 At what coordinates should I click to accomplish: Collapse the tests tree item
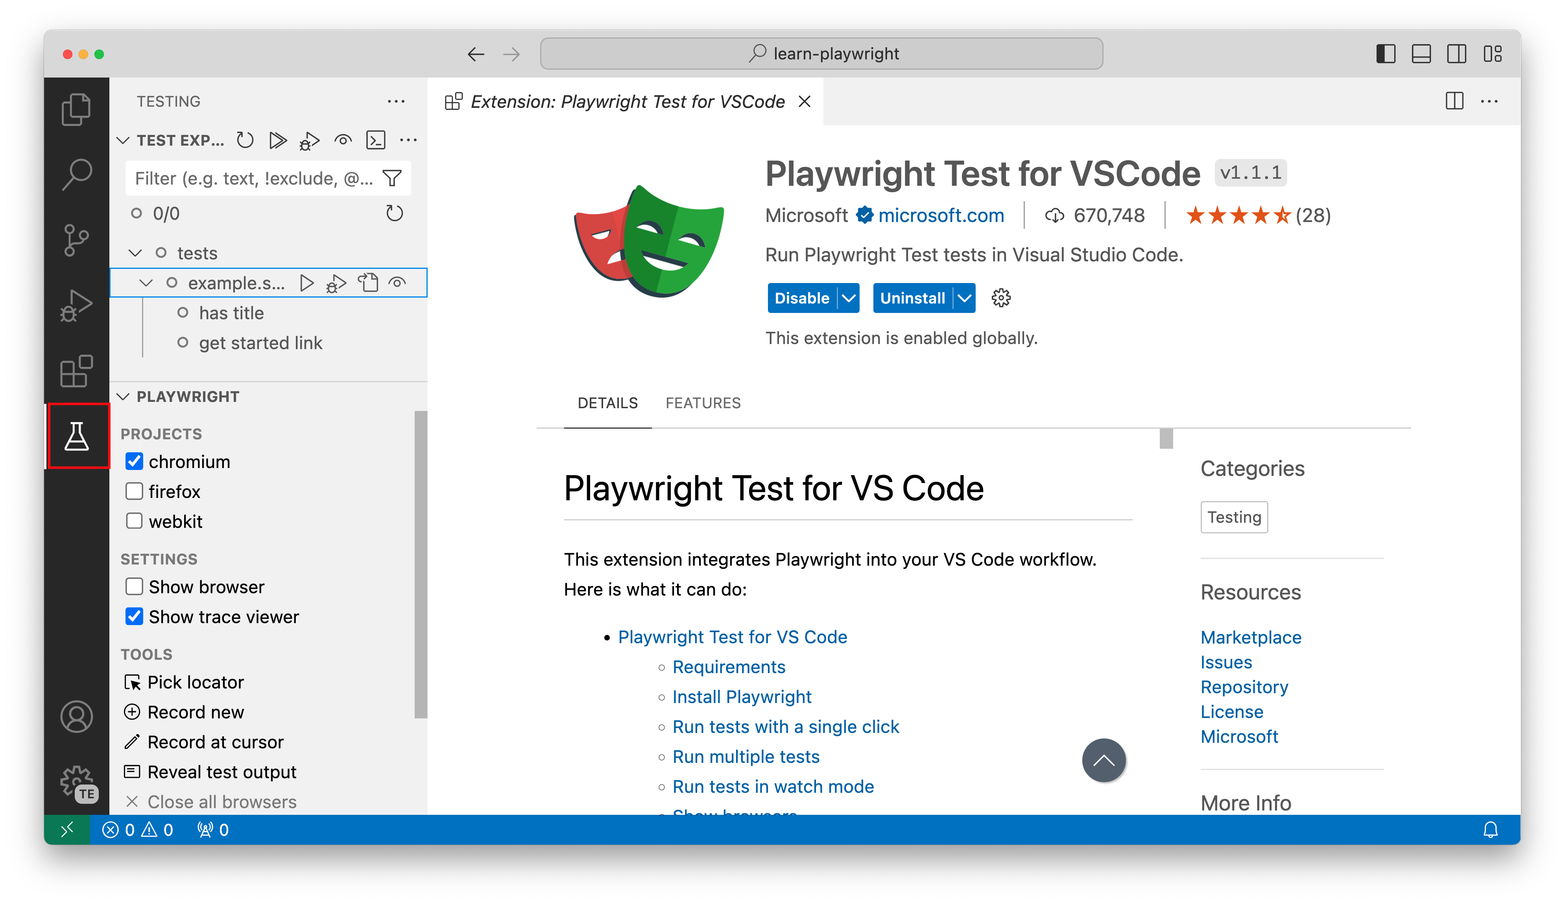pyautogui.click(x=135, y=252)
